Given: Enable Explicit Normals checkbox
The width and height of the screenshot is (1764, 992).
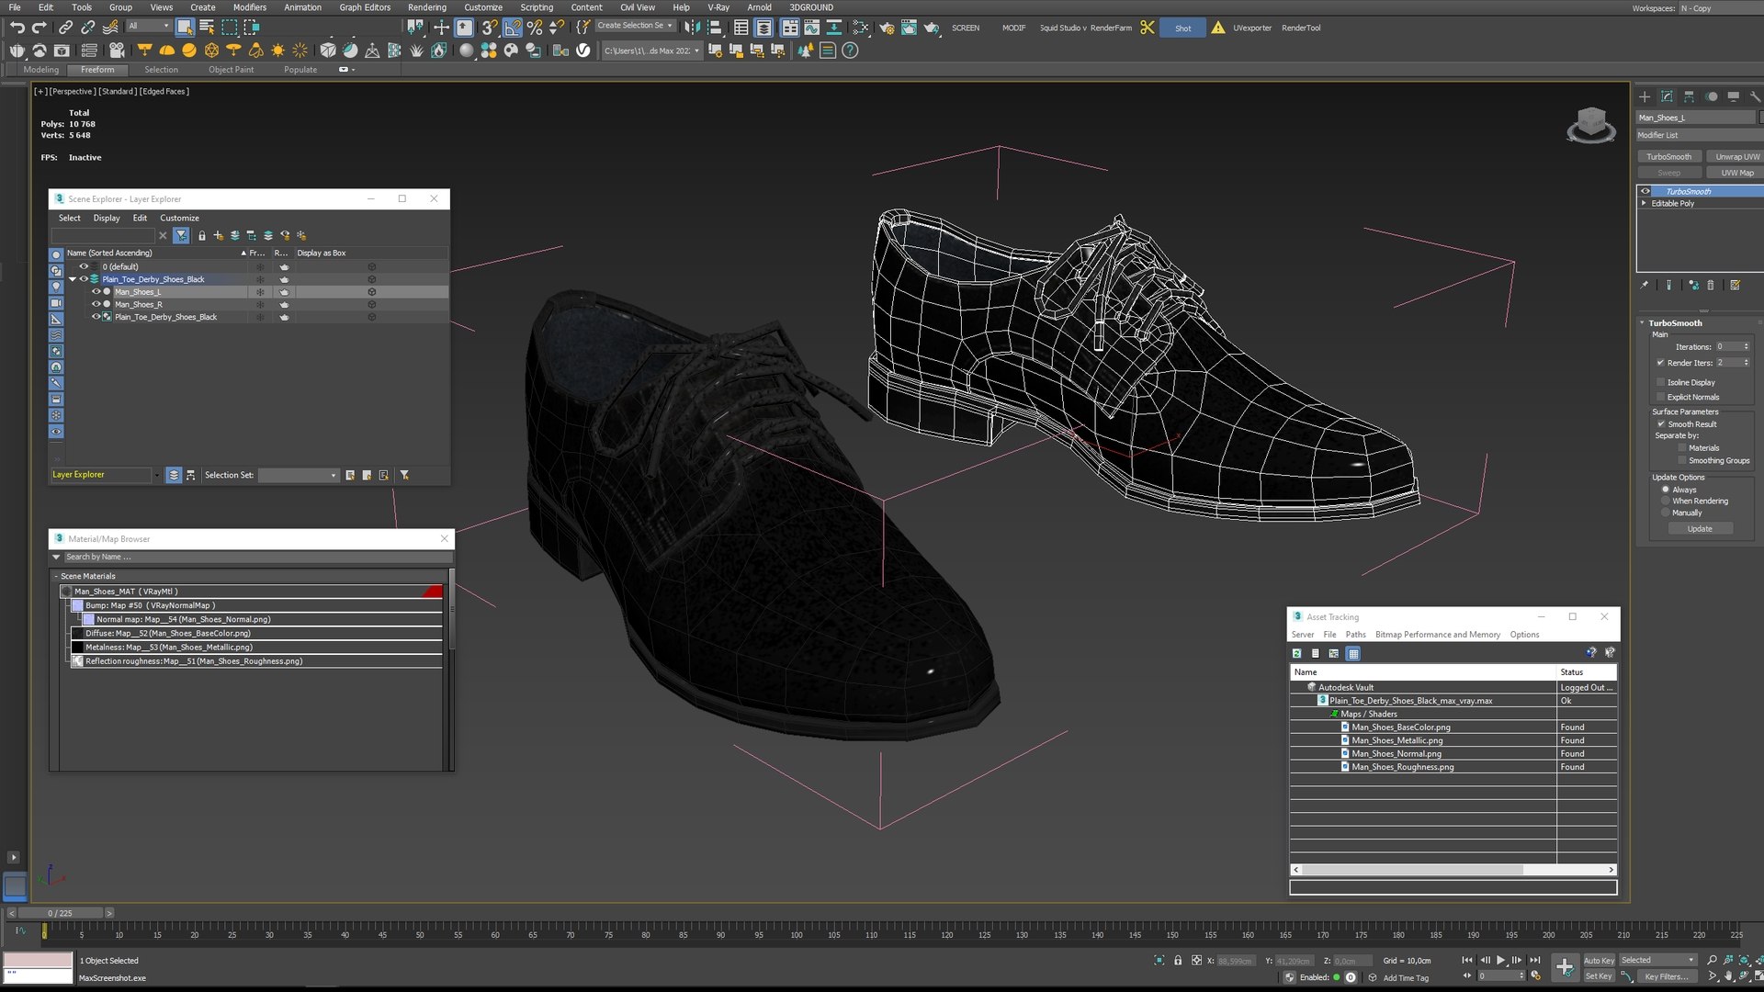Looking at the screenshot, I should [x=1660, y=397].
